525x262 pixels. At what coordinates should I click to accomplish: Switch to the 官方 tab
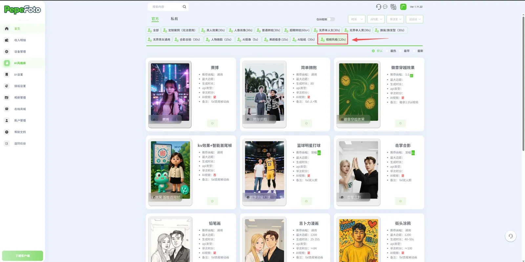(x=155, y=19)
